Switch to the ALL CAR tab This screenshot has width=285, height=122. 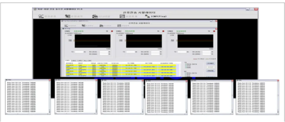tap(87, 60)
